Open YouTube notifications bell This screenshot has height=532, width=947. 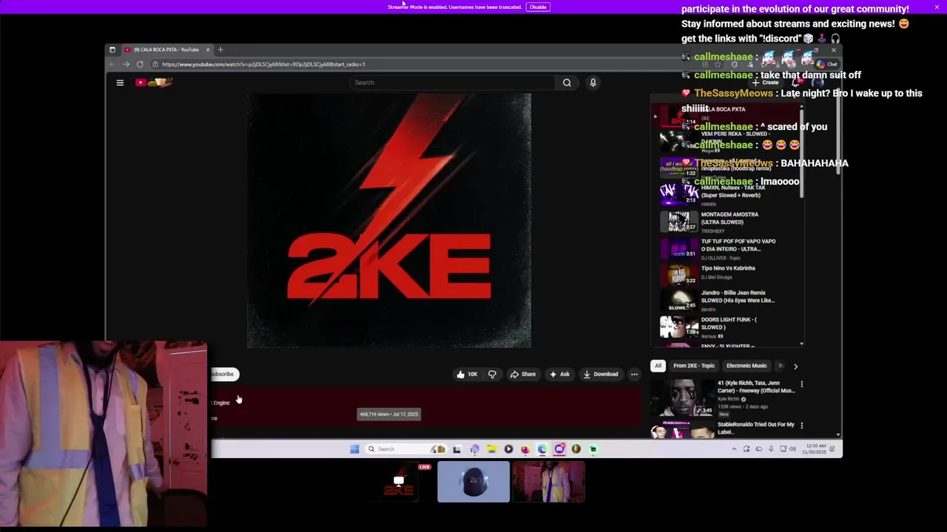(x=795, y=83)
